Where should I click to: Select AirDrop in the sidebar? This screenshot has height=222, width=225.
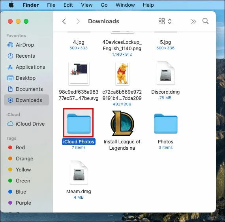[26, 45]
